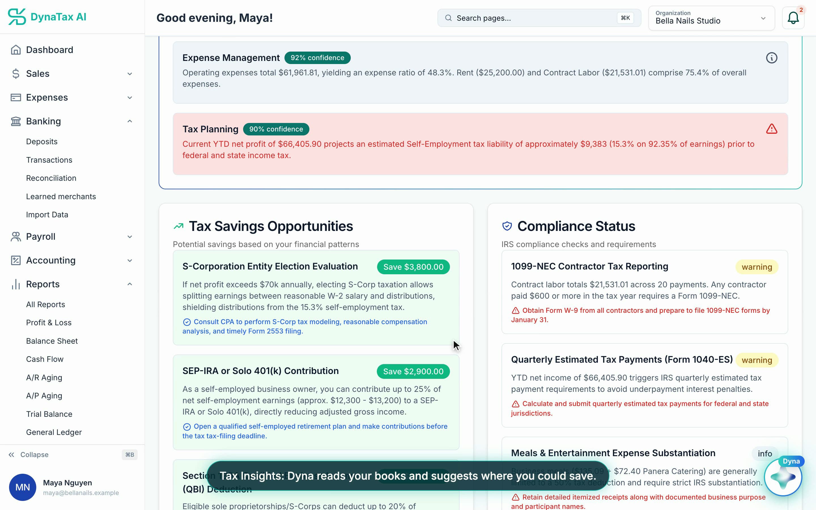The width and height of the screenshot is (816, 510).
Task: Click the Sales dollar icon
Action: (16, 74)
